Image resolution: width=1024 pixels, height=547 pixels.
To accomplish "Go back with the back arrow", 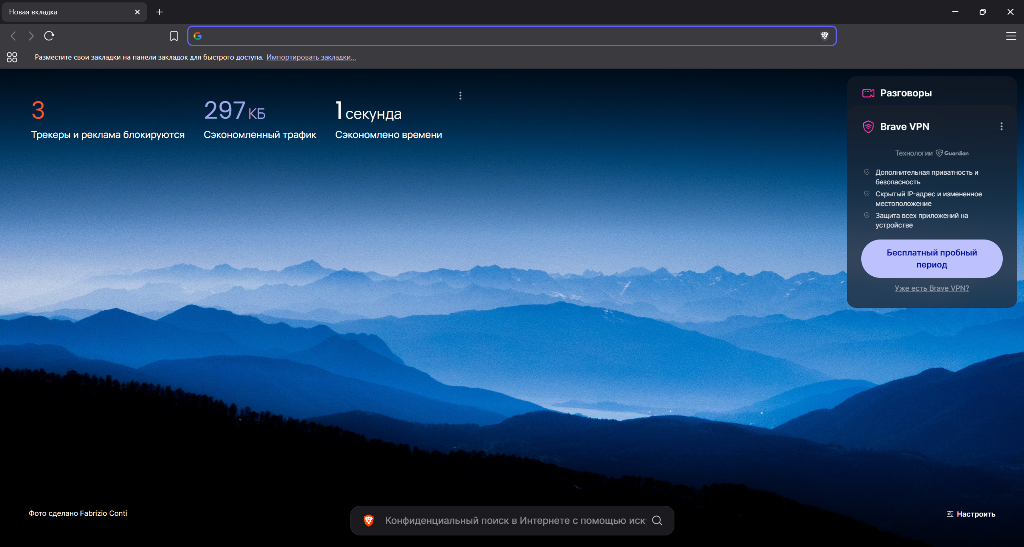I will (x=14, y=36).
